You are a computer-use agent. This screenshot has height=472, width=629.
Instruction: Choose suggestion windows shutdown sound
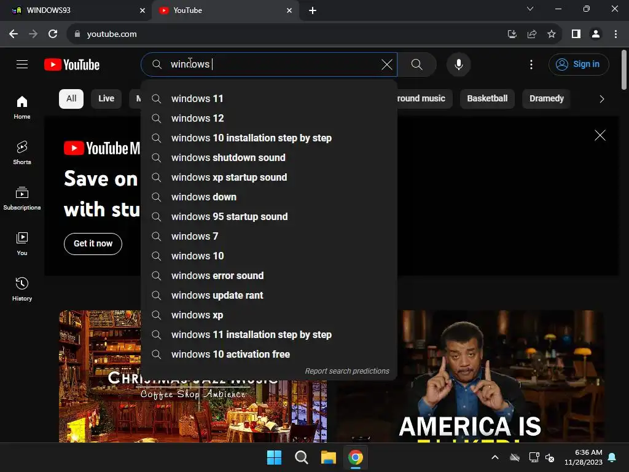(x=269, y=158)
